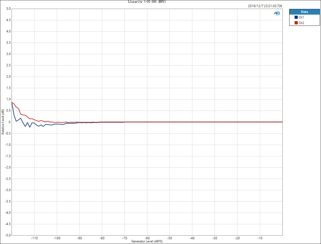Click the -30 tick label on the X axis

point(215,238)
